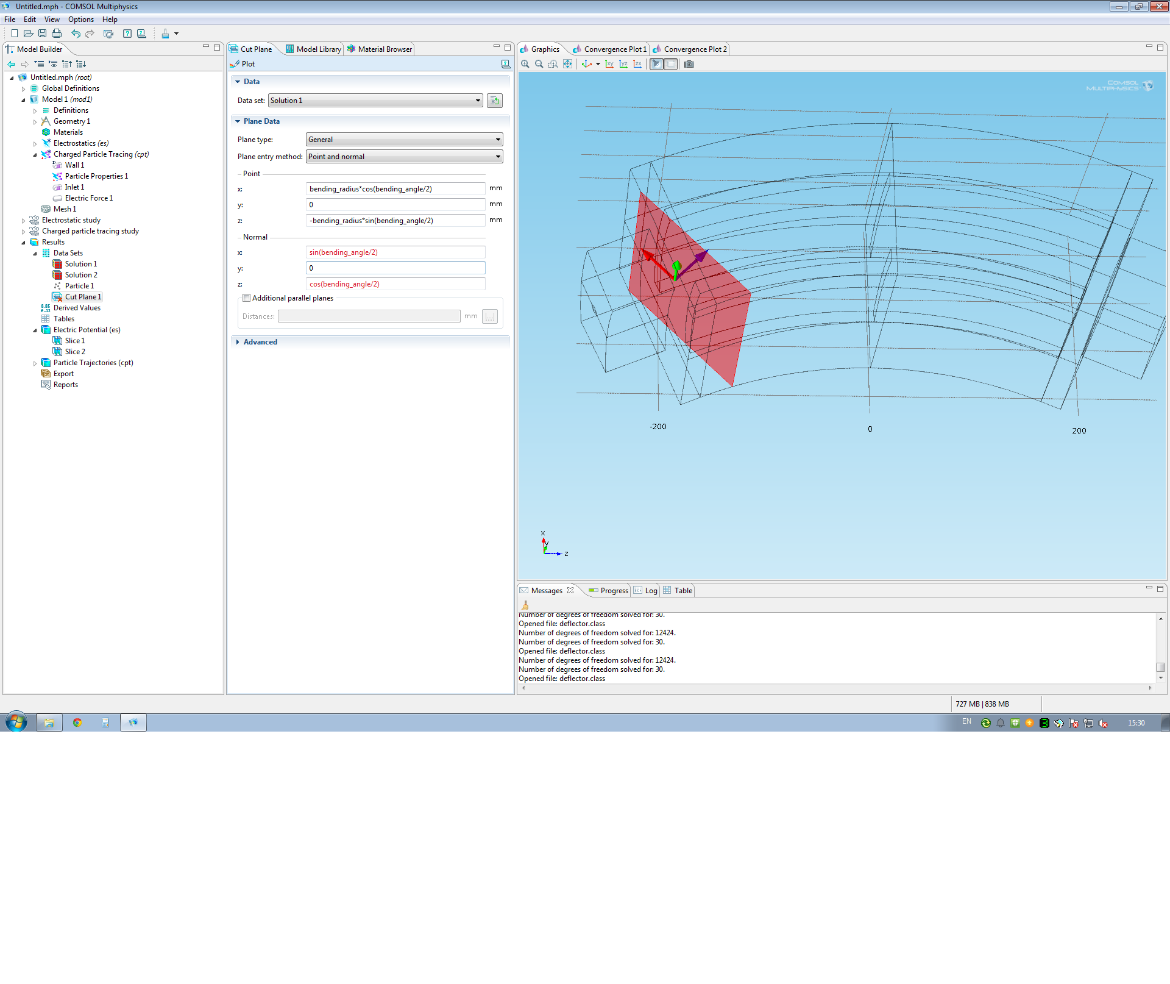Click the Normal y input field

pyautogui.click(x=395, y=268)
